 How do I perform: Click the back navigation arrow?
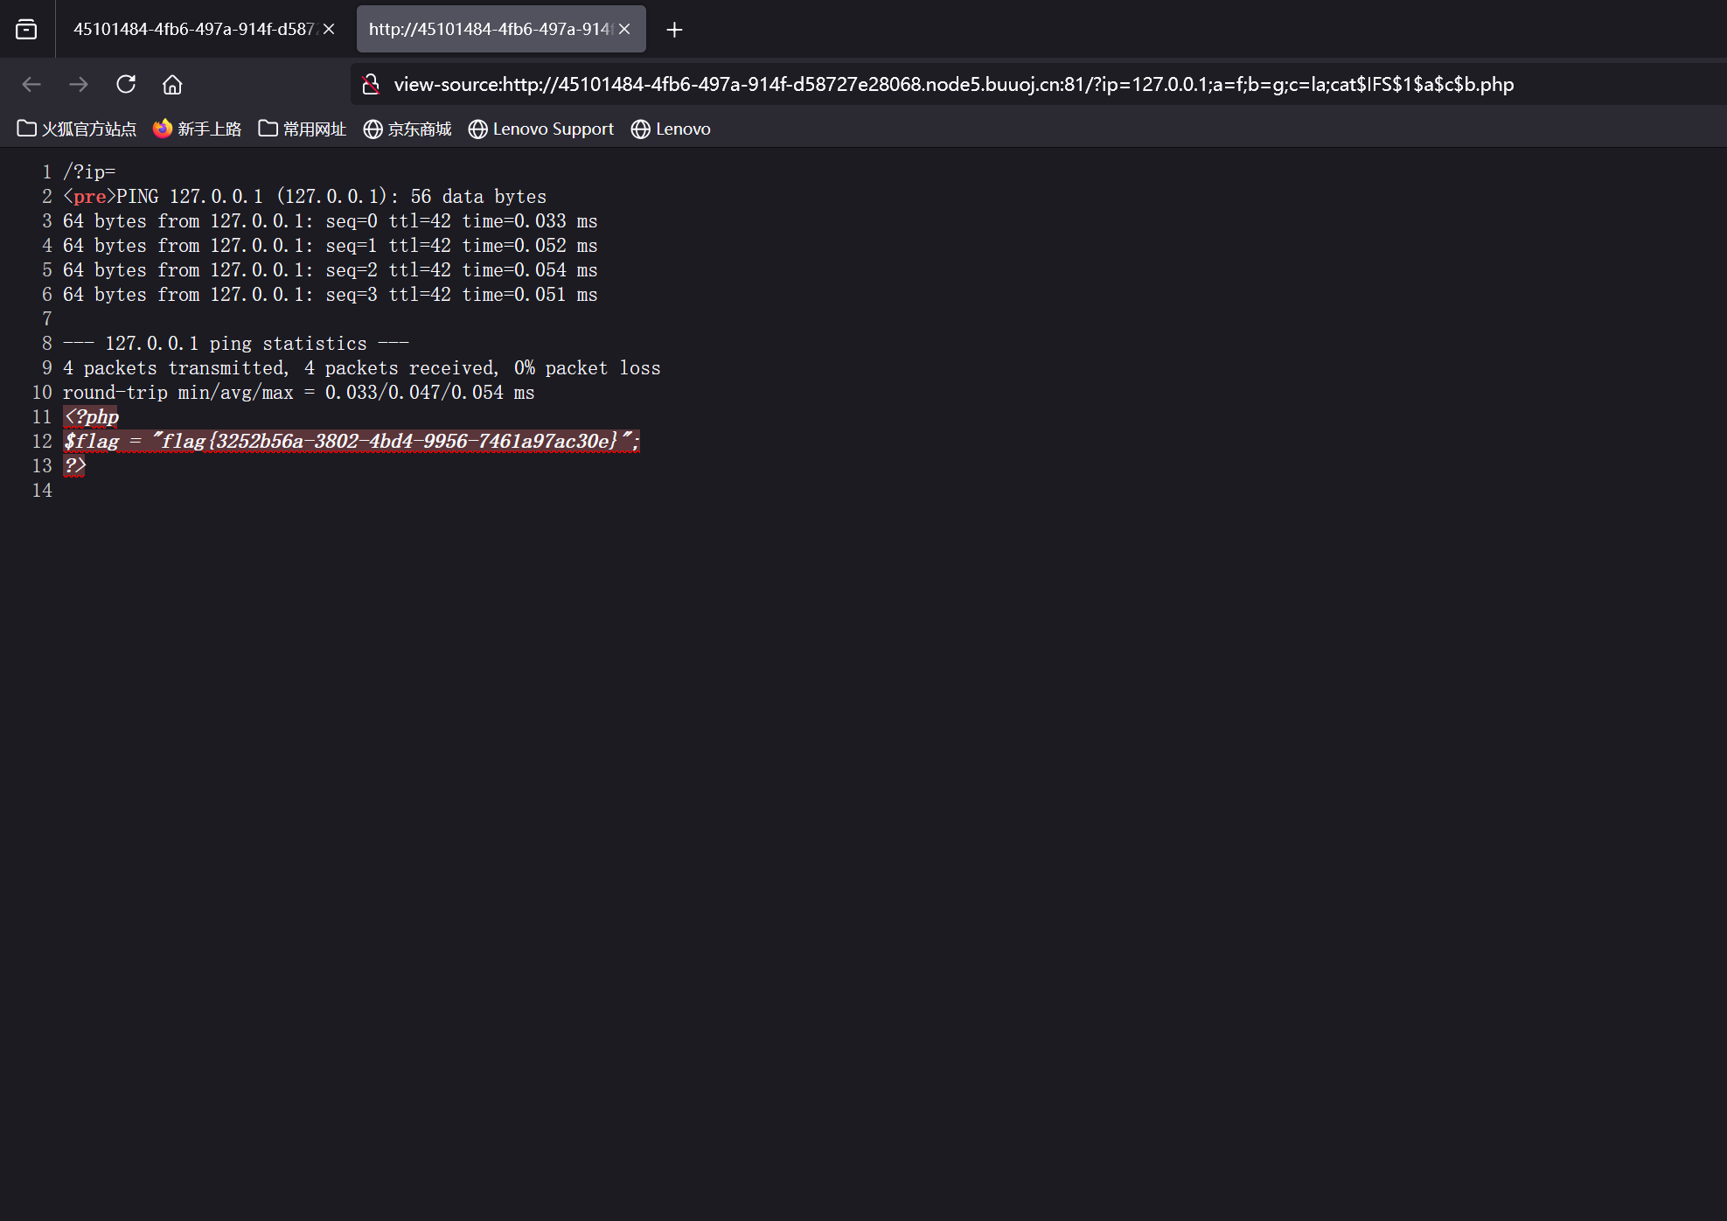point(31,84)
